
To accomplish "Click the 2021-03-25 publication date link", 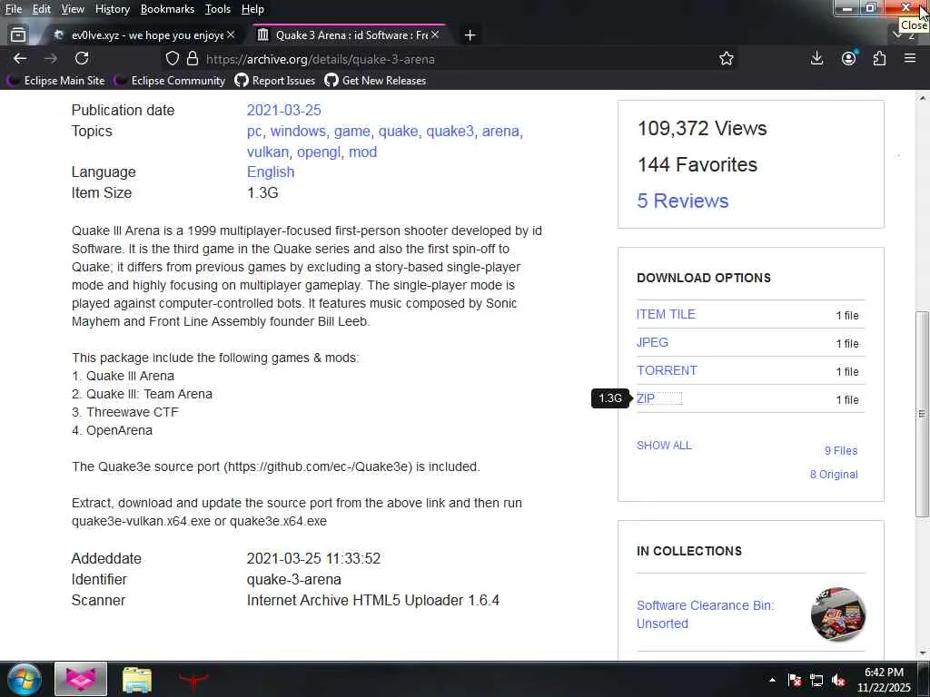I will click(283, 110).
